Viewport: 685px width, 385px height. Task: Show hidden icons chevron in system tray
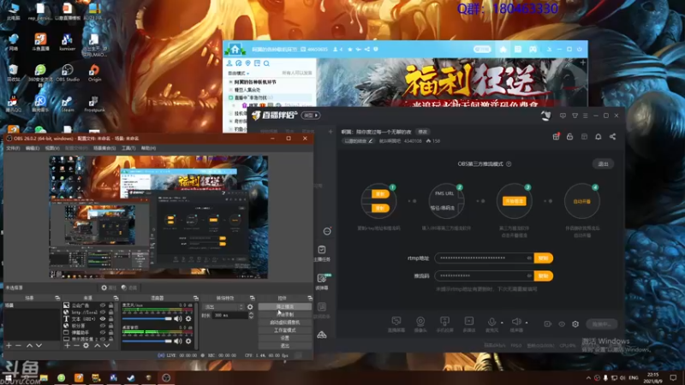pos(588,377)
